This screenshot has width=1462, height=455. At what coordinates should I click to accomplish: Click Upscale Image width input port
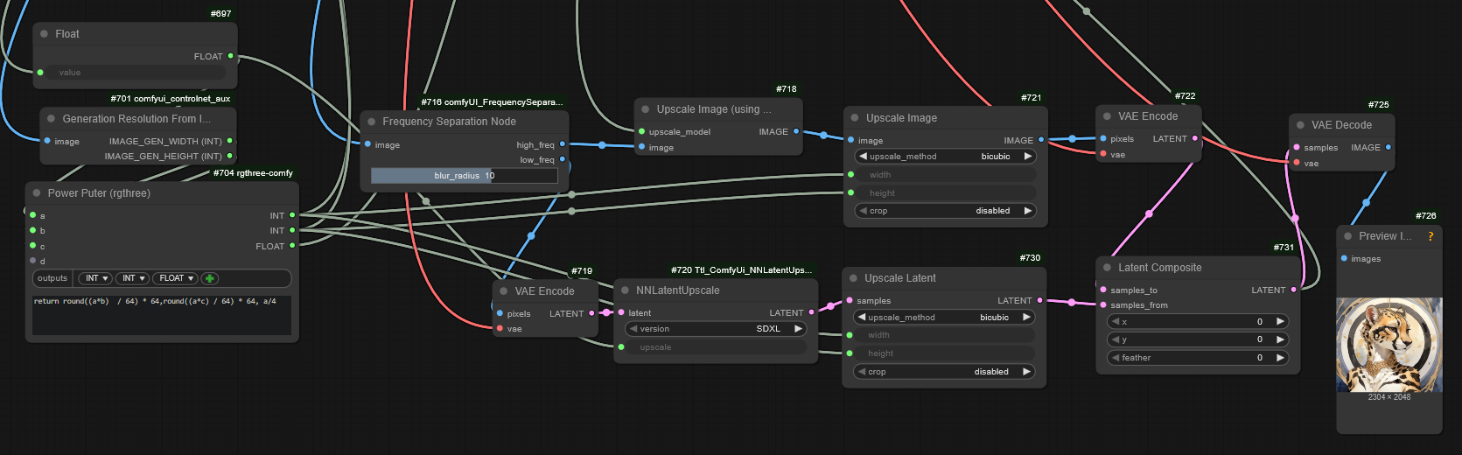[x=851, y=175]
